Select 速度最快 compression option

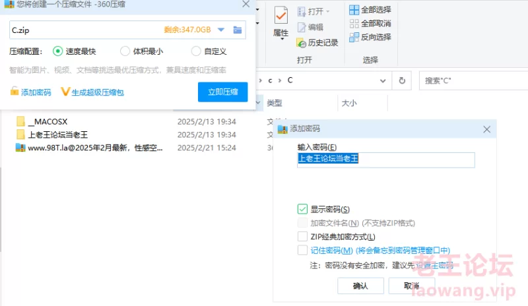(x=75, y=51)
